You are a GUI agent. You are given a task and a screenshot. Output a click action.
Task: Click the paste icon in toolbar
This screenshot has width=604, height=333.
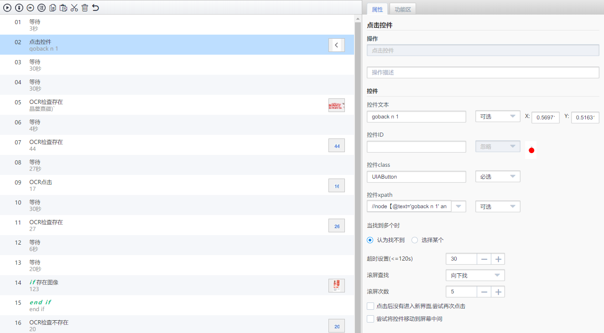63,8
